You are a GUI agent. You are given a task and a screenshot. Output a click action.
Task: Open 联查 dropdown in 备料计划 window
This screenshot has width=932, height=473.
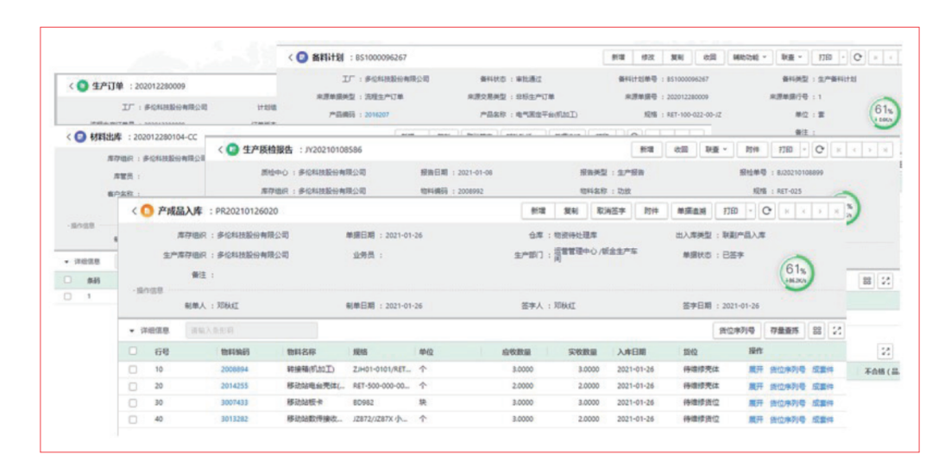point(791,58)
